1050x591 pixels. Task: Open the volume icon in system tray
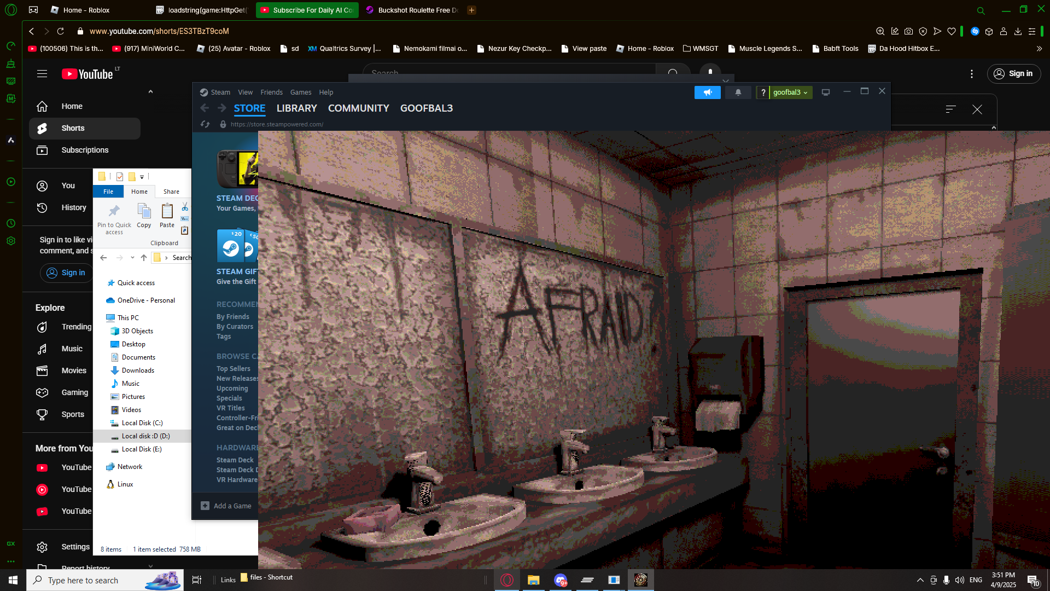click(960, 580)
